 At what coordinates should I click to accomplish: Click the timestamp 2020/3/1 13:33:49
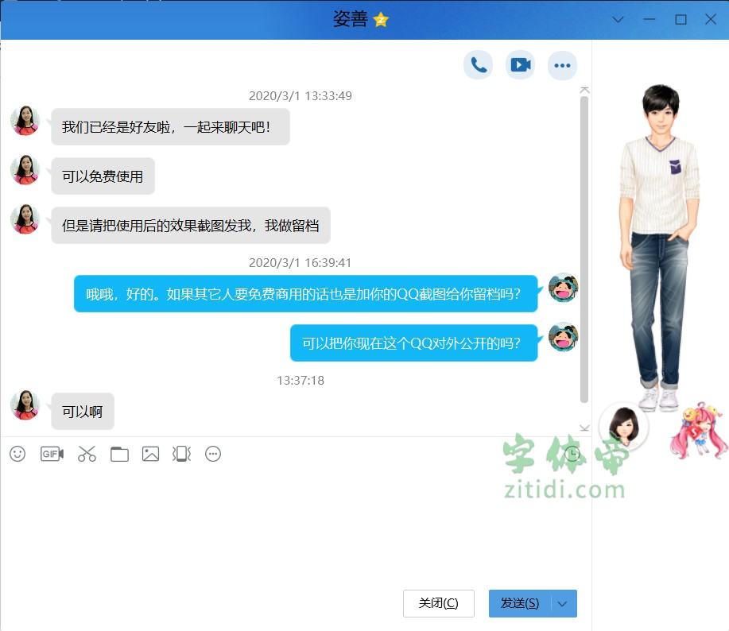(301, 95)
